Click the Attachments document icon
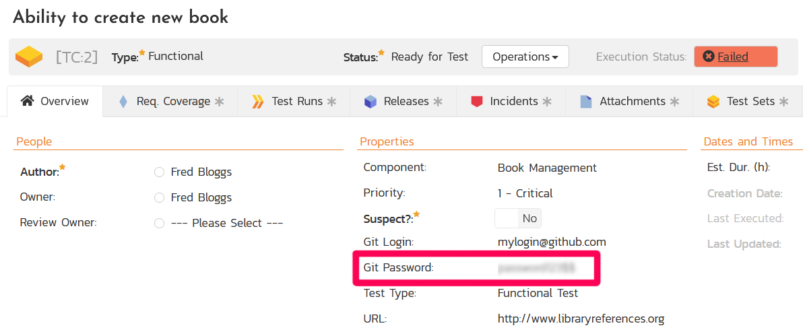 pyautogui.click(x=586, y=102)
